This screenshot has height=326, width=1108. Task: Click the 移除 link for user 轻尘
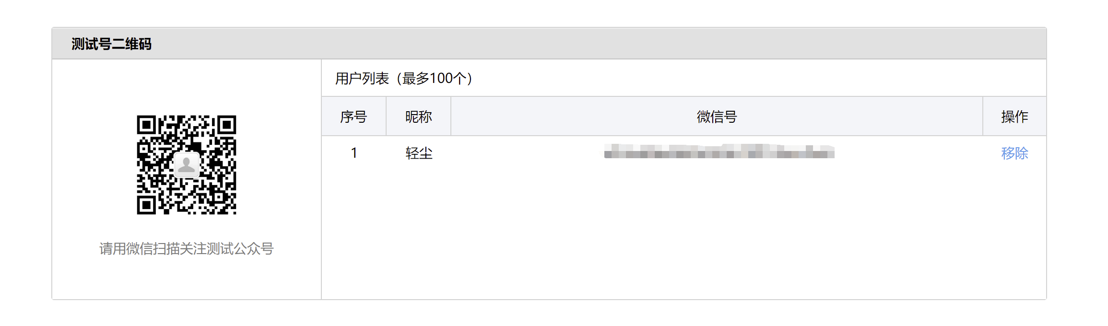(1014, 153)
